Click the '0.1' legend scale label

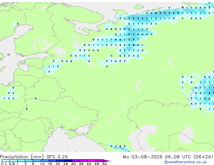click(4, 164)
